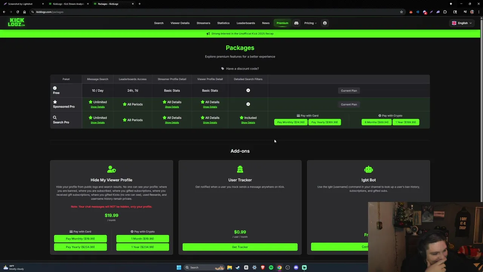Screen dimensions: 483x272
Task: Open the browser extensions puzzle icon
Action: [445, 12]
